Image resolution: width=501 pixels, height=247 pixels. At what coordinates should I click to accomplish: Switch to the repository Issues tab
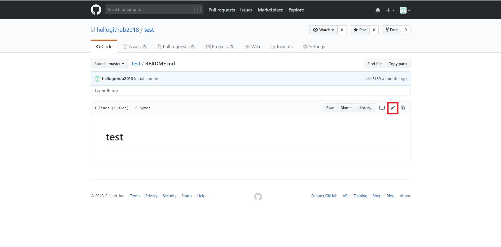click(135, 47)
